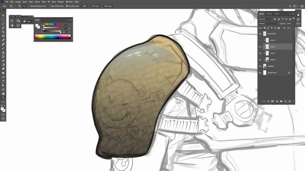Switch to the History tab
Viewport: 305px width, 171px height.
coord(269,14)
